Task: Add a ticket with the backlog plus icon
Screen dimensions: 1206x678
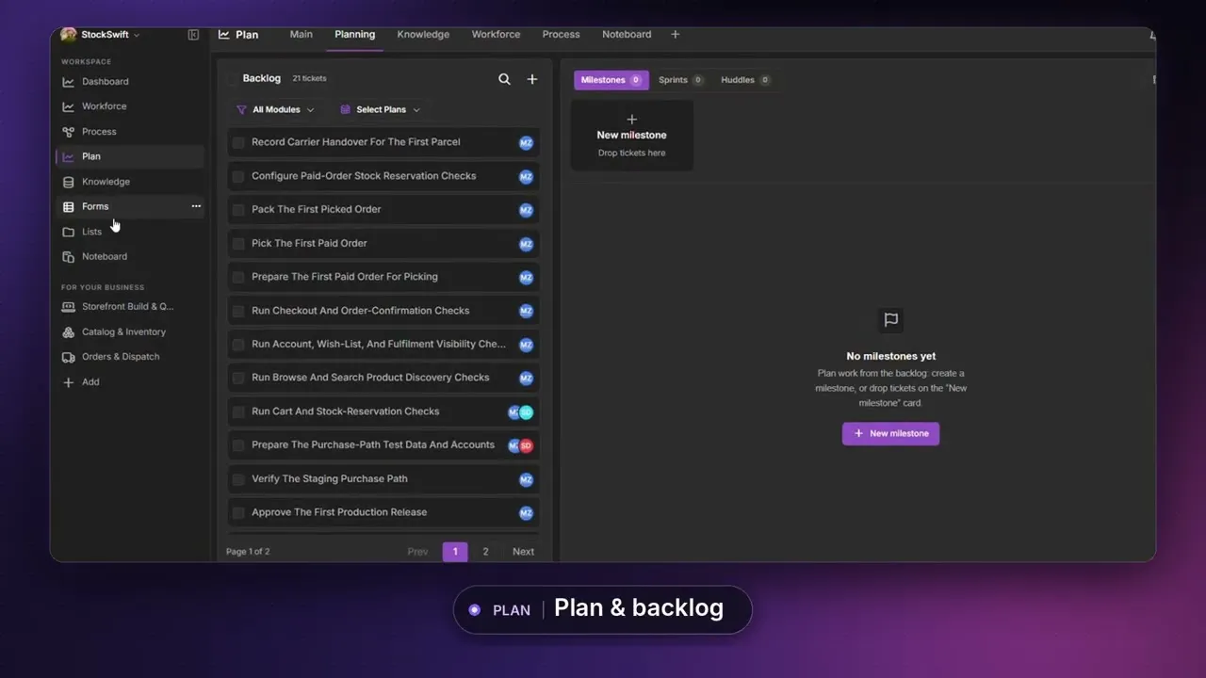Action: coord(532,79)
